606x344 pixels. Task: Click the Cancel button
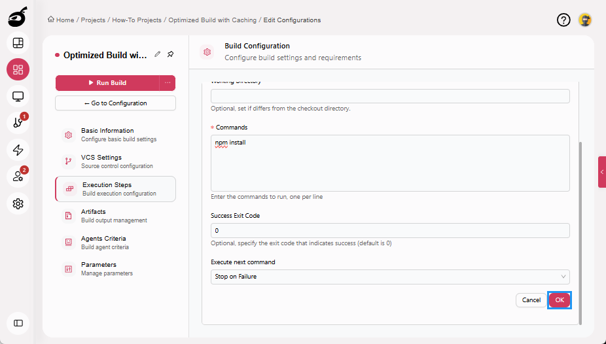531,300
